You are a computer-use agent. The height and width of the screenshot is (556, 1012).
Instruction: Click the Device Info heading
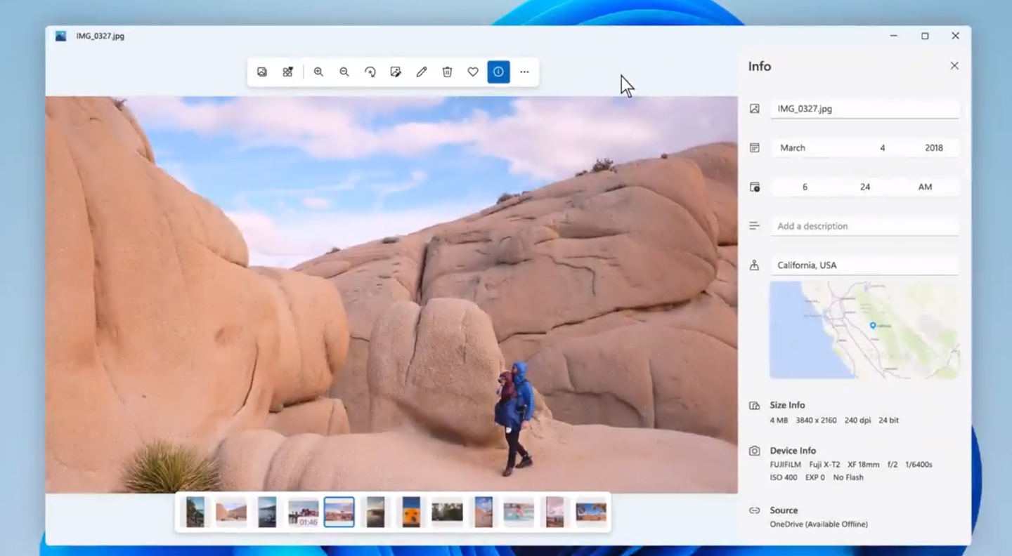[x=793, y=451]
